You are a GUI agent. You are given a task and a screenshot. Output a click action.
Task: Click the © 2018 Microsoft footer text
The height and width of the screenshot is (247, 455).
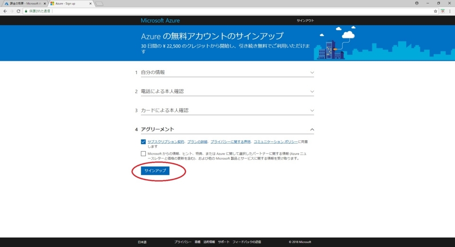click(x=300, y=242)
